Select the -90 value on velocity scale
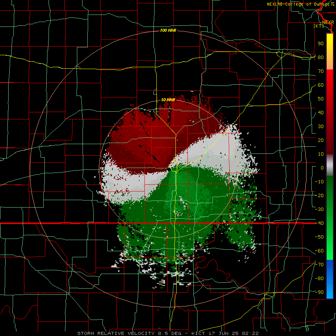Screen dimensions: 336x336 (x=319, y=292)
